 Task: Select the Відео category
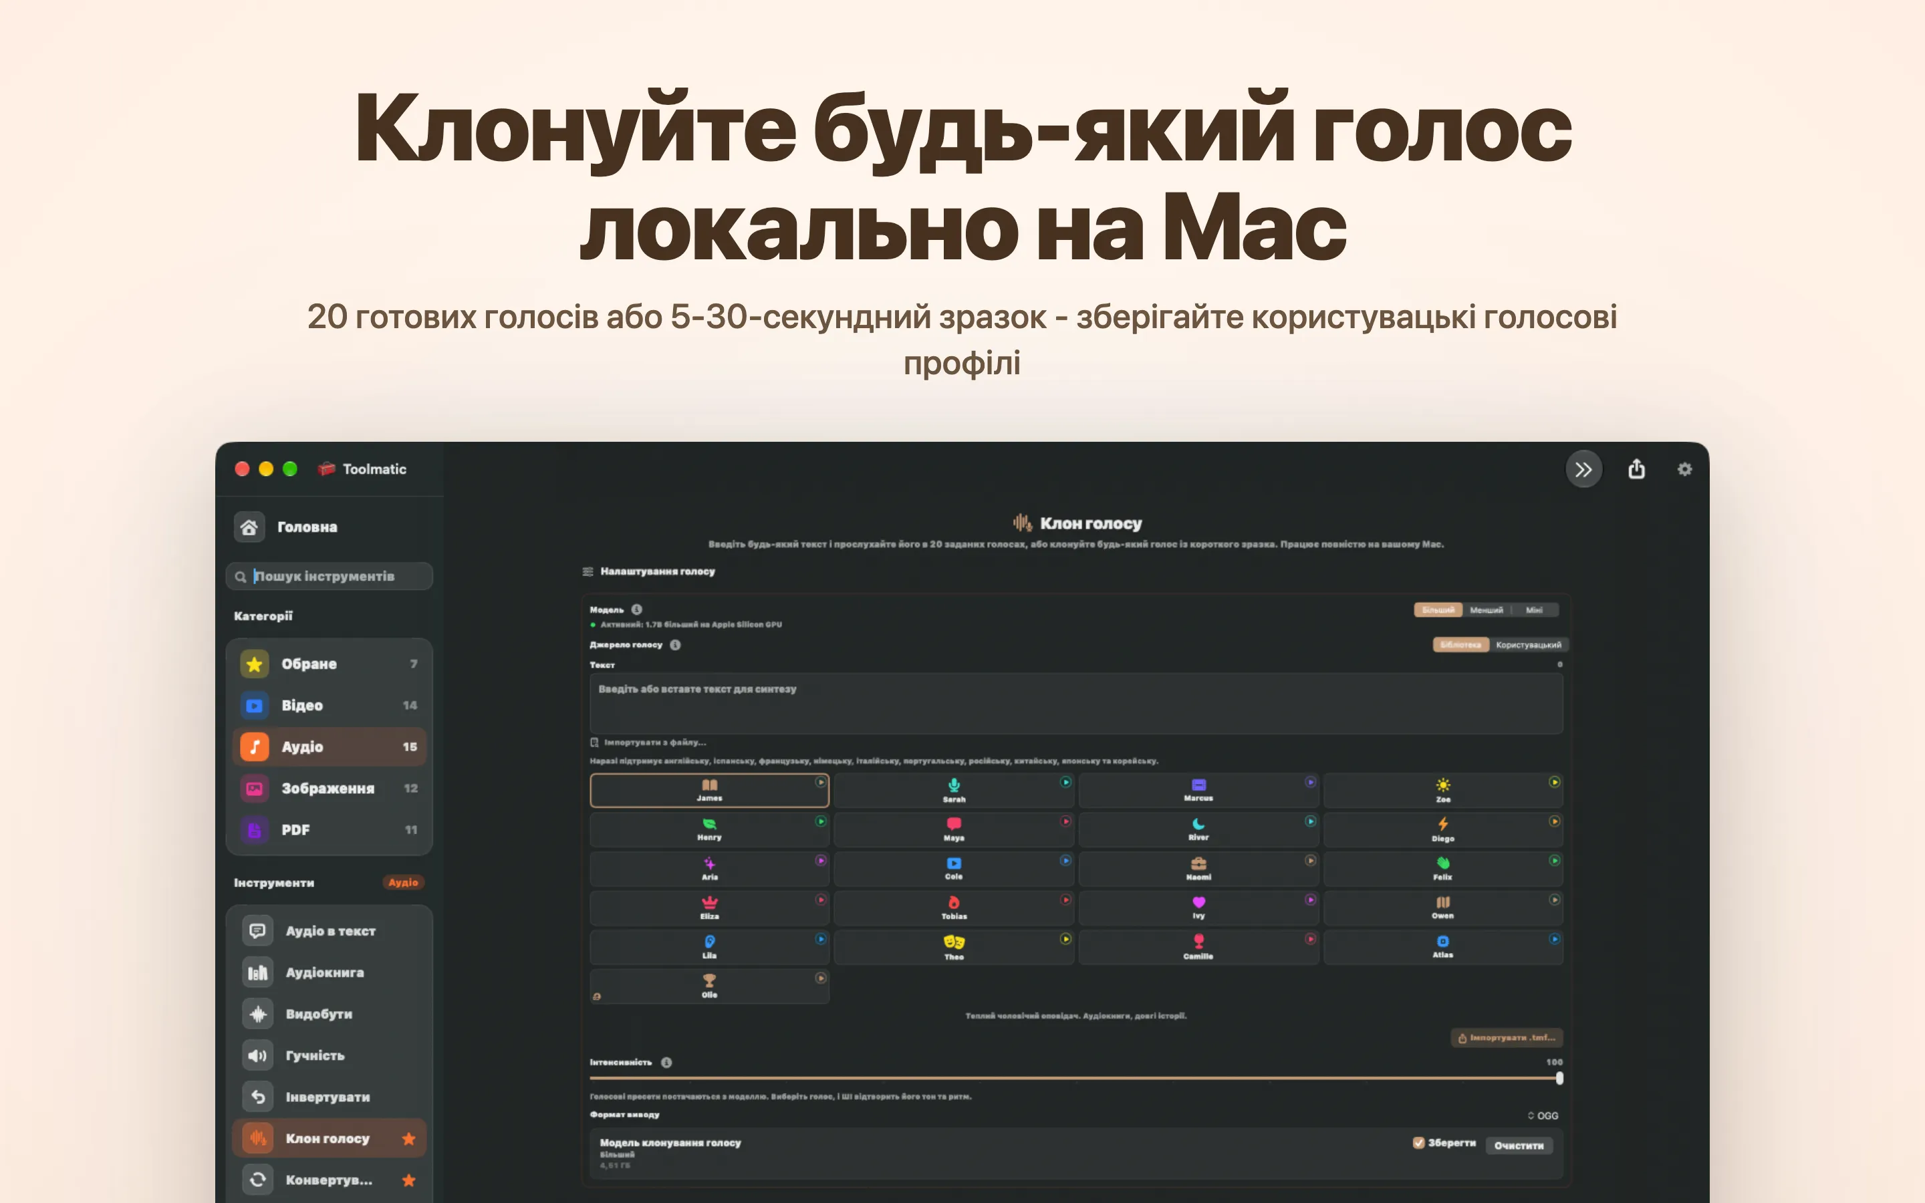pyautogui.click(x=330, y=705)
